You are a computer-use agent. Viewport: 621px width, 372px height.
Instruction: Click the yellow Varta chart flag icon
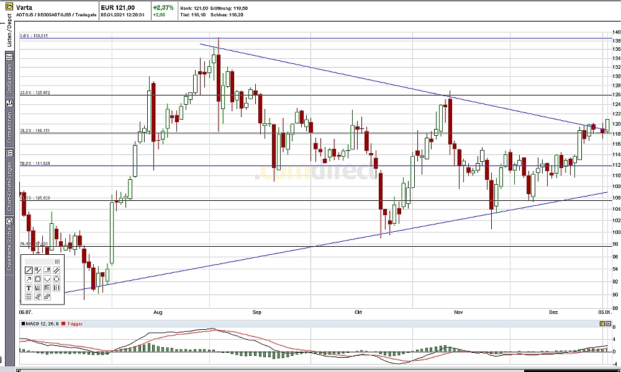click(9, 7)
